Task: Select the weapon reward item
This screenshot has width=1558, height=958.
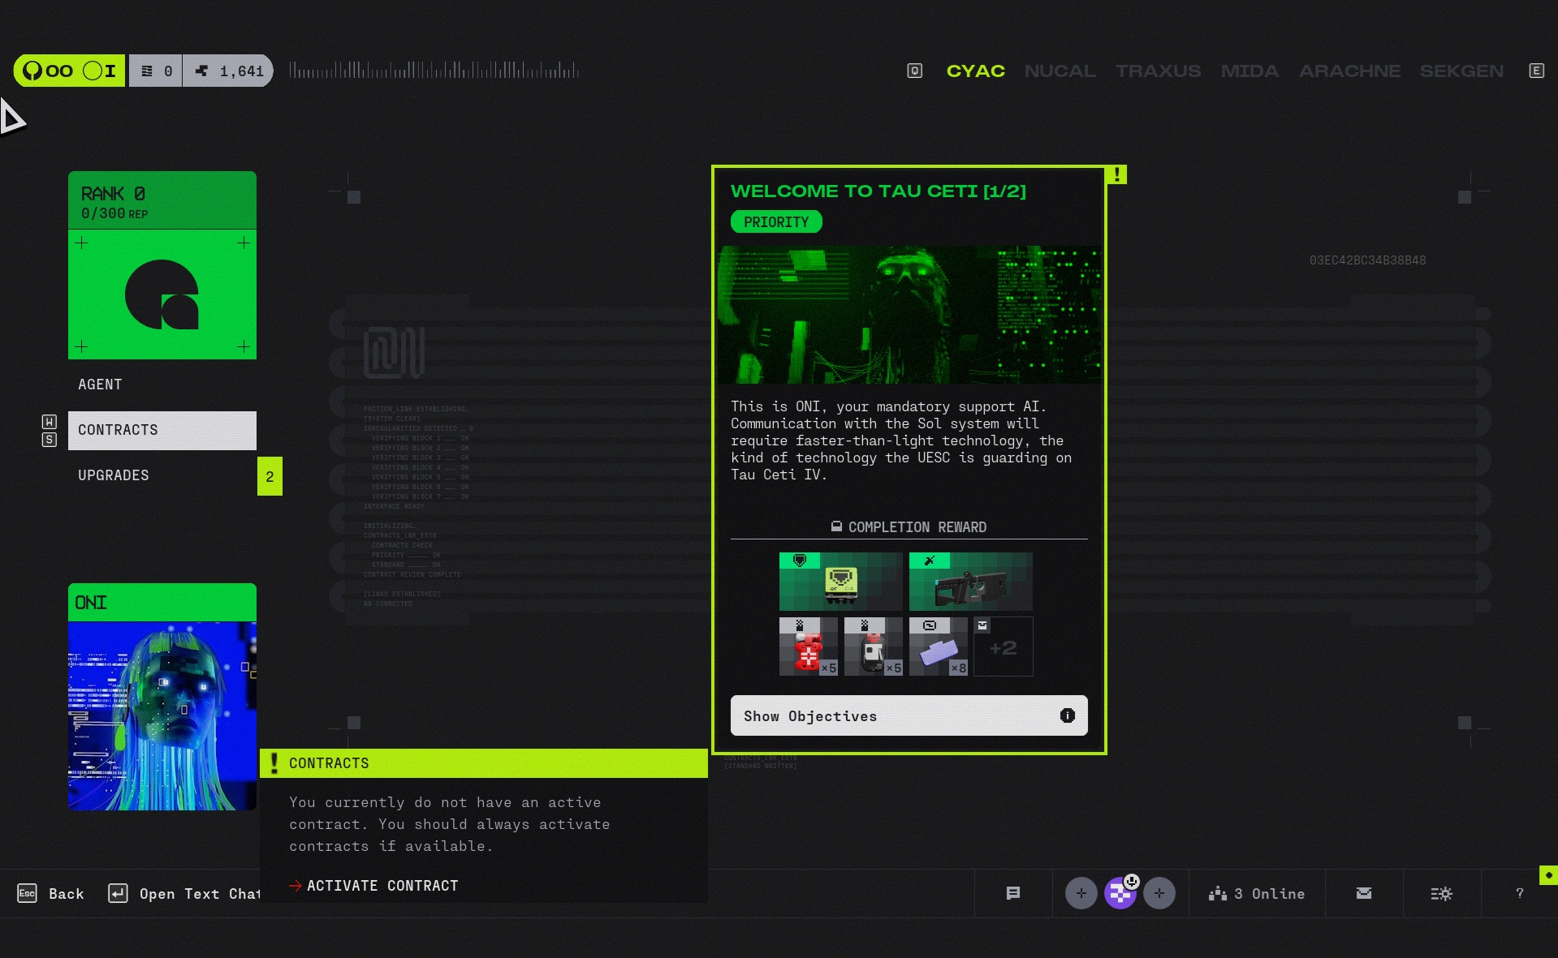Action: pos(971,582)
